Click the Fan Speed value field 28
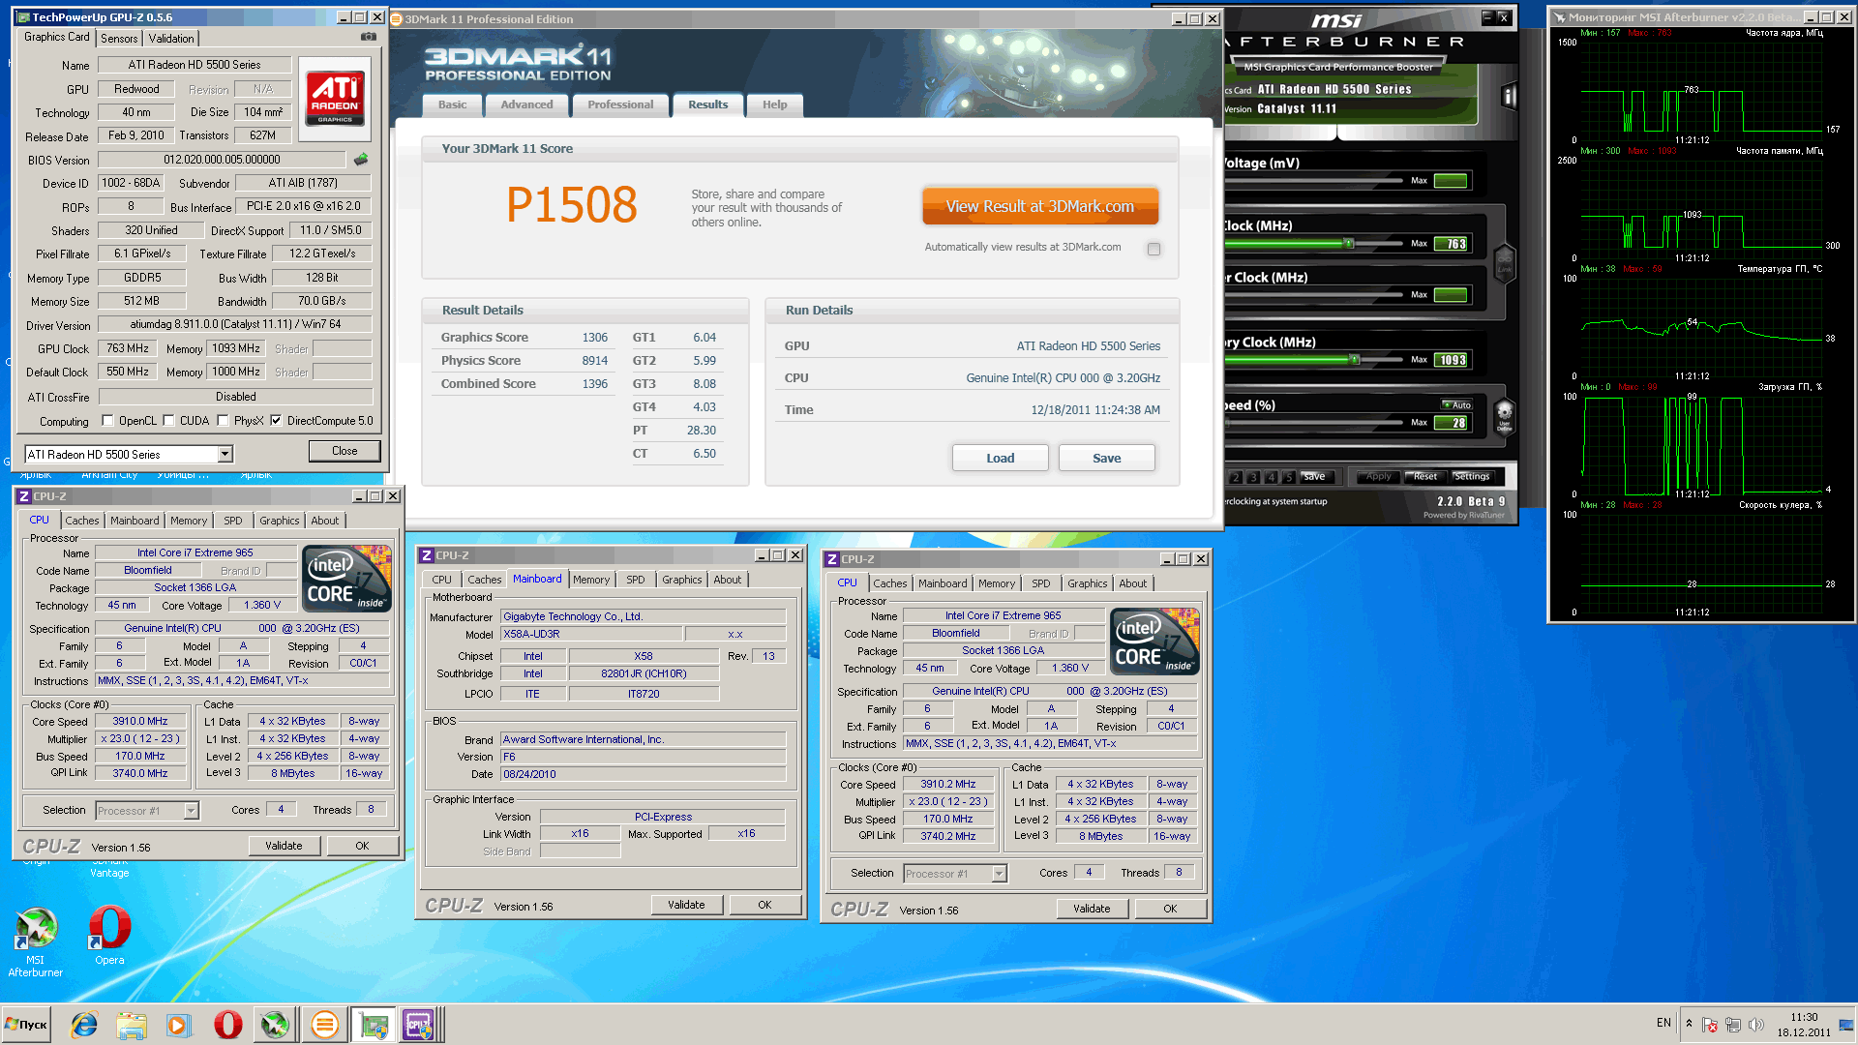 (x=1452, y=423)
